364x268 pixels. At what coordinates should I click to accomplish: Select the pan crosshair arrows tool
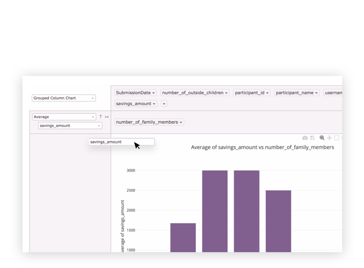(329, 138)
